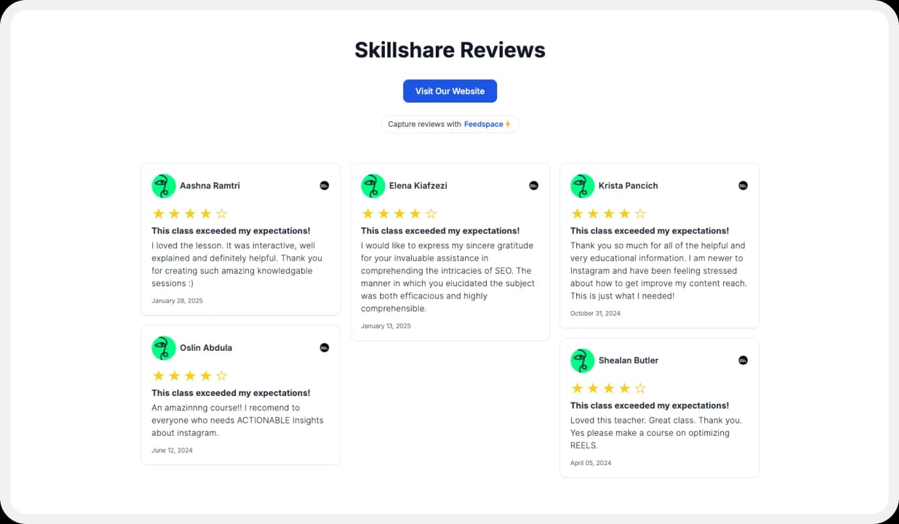Viewport: 899px width, 524px height.
Task: Click the empty fifth star on Oslin's rating
Action: [x=221, y=375]
